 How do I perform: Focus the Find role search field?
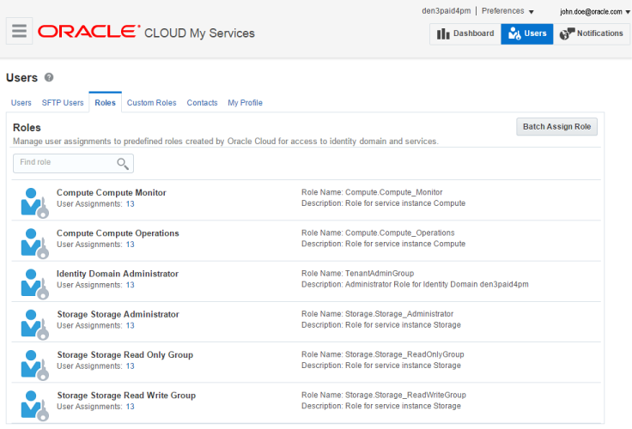[64, 163]
